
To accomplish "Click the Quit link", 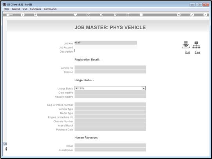I will point(187,53).
